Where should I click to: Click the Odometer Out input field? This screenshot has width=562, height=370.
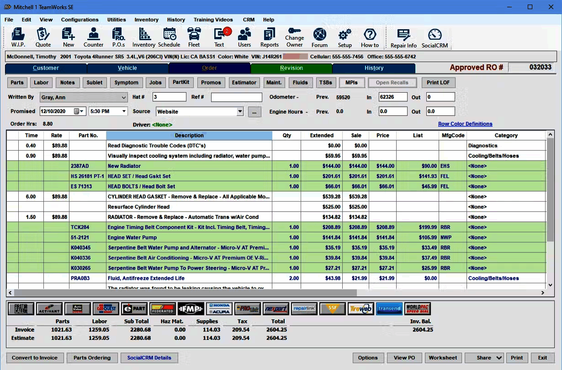(440, 97)
